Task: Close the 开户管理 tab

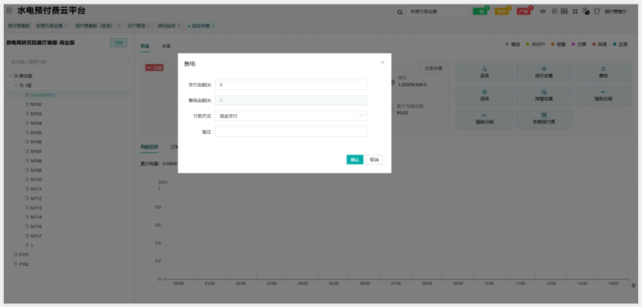Action: (149, 26)
